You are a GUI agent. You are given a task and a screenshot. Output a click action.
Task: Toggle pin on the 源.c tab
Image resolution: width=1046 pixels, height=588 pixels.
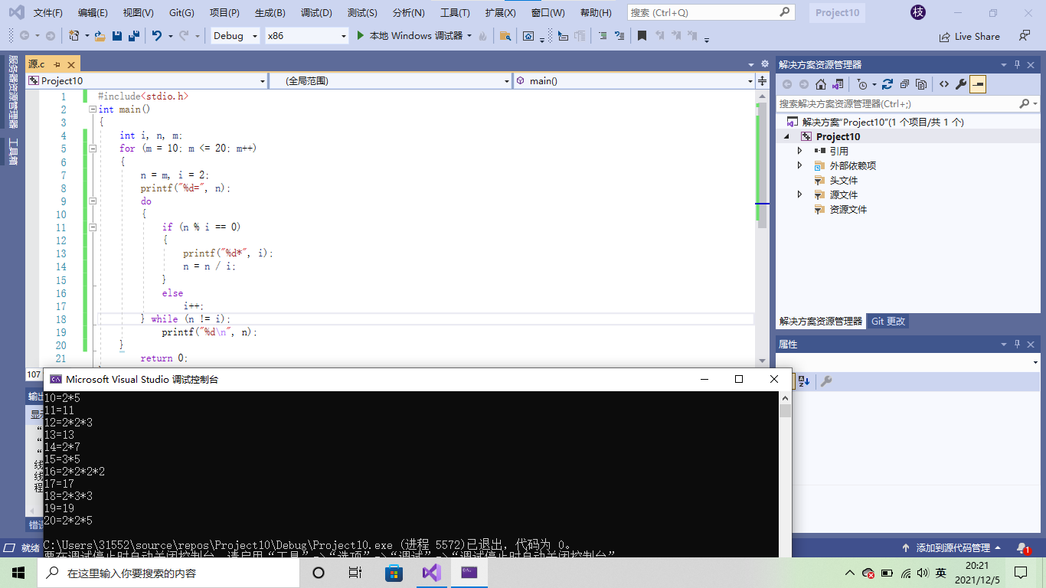pyautogui.click(x=57, y=64)
